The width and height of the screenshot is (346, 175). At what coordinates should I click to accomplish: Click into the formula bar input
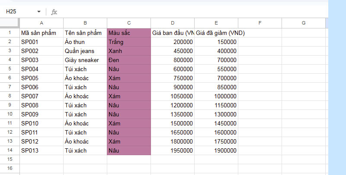192,12
